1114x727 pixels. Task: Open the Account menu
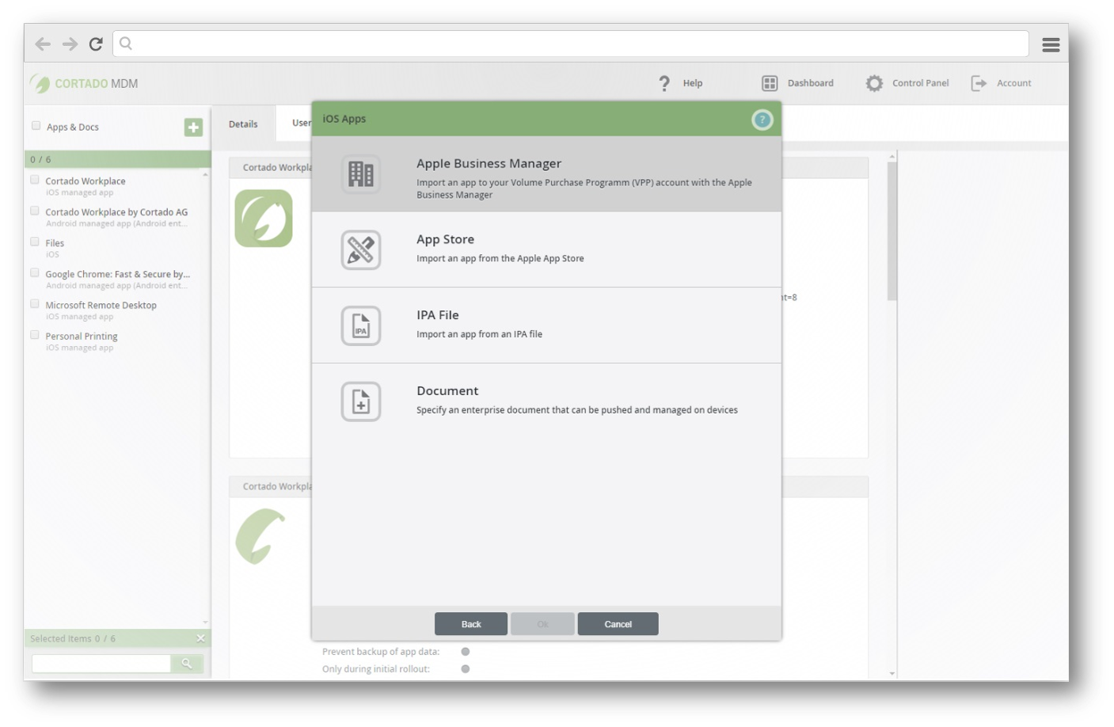point(1002,82)
